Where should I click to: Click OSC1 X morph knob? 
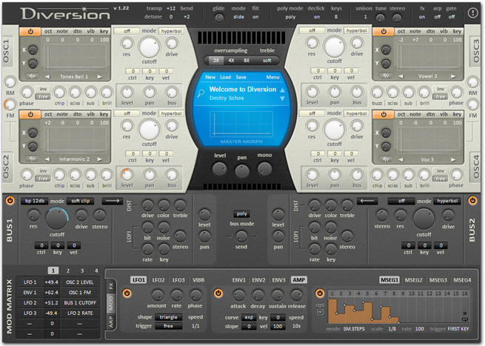33,50
